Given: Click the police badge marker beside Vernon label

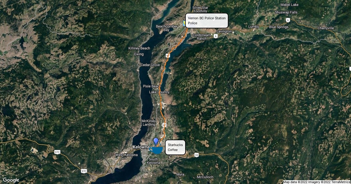Looking at the screenshot, I should tap(184, 23).
